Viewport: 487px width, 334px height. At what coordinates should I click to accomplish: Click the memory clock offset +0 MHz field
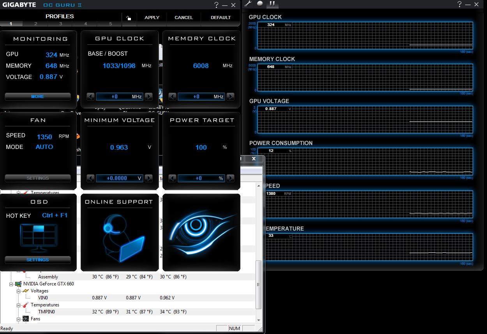coord(201,96)
